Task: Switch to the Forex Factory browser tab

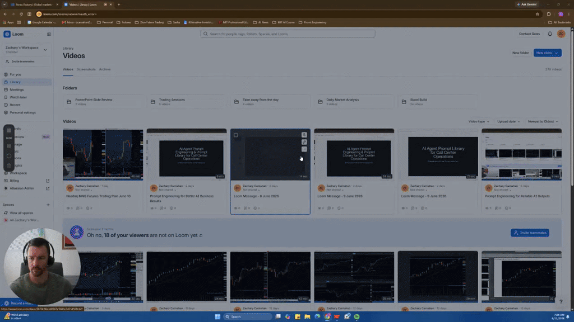Action: coord(34,4)
